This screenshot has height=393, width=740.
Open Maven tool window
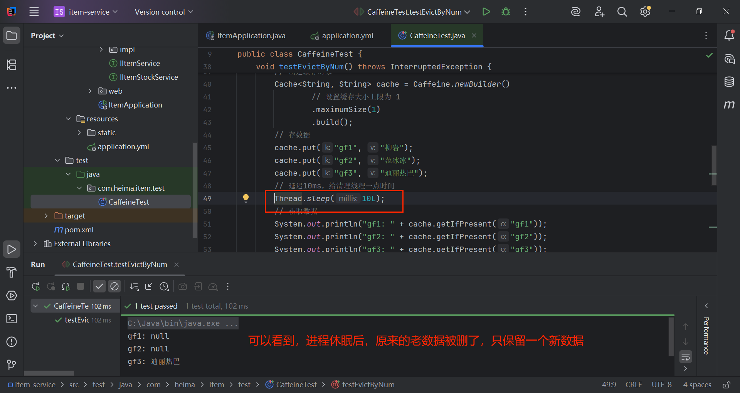pyautogui.click(x=729, y=104)
